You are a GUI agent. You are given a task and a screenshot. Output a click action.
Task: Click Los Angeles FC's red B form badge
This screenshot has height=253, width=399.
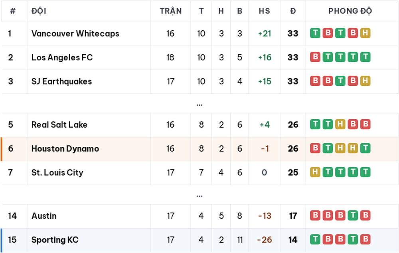pos(315,57)
